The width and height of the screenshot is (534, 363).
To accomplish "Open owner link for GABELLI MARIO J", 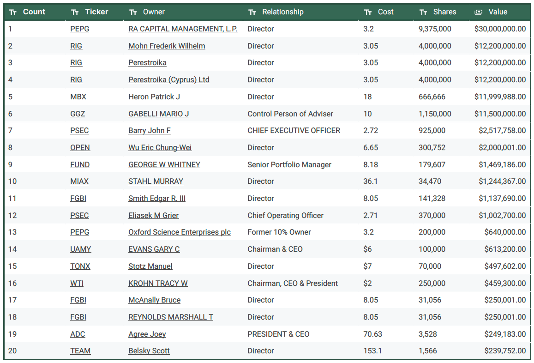I will [x=158, y=114].
